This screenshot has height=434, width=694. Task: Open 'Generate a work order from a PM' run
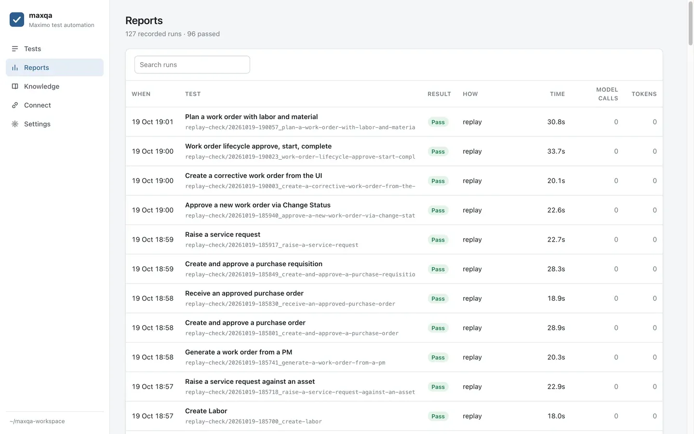(x=239, y=352)
